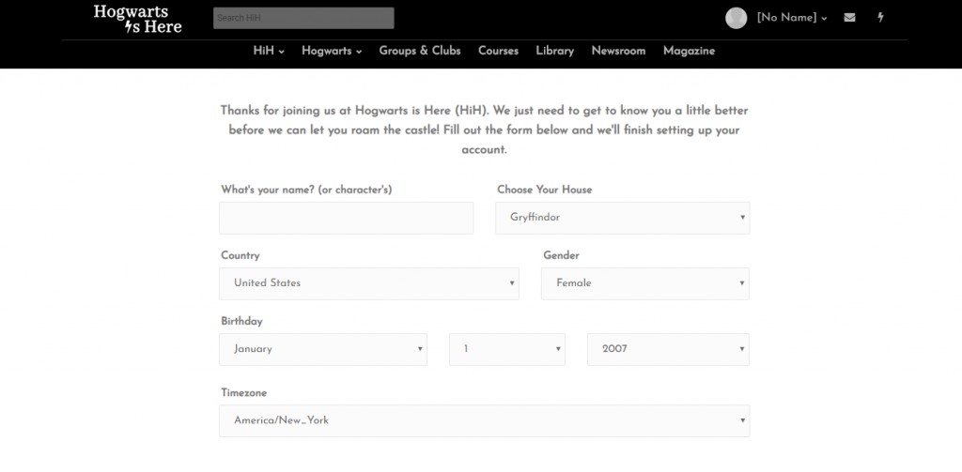Open the Magazine page

[689, 51]
